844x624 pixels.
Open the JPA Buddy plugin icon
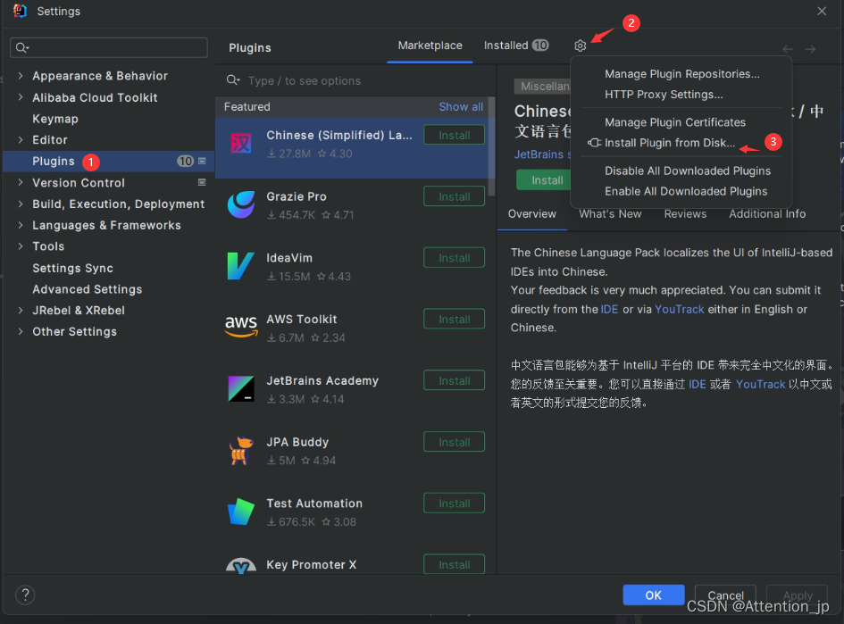click(x=241, y=450)
